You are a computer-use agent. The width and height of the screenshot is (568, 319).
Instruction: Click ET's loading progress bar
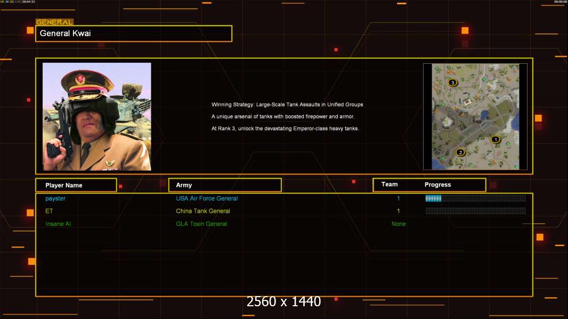point(476,211)
